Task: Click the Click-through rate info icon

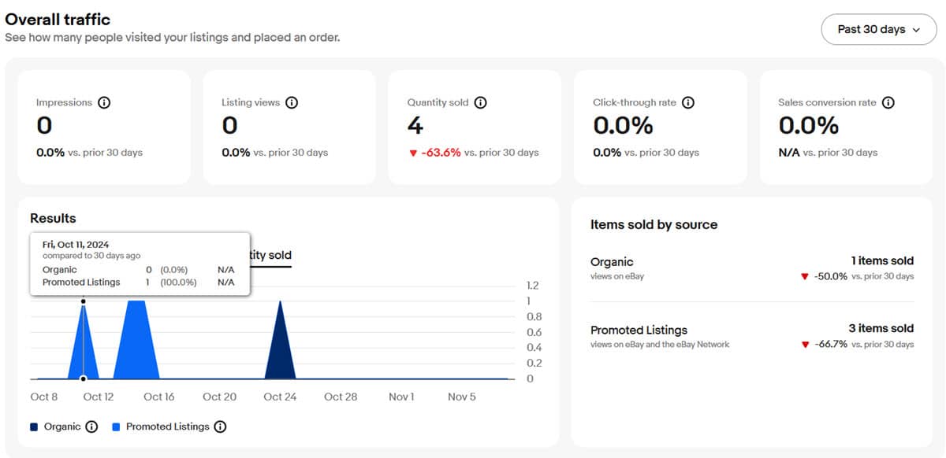Action: tap(688, 102)
